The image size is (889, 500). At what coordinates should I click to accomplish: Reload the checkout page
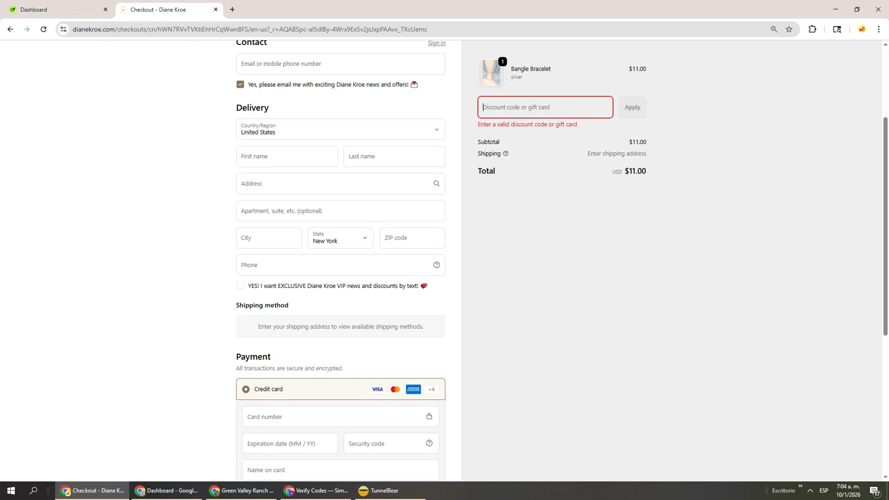pyautogui.click(x=43, y=29)
